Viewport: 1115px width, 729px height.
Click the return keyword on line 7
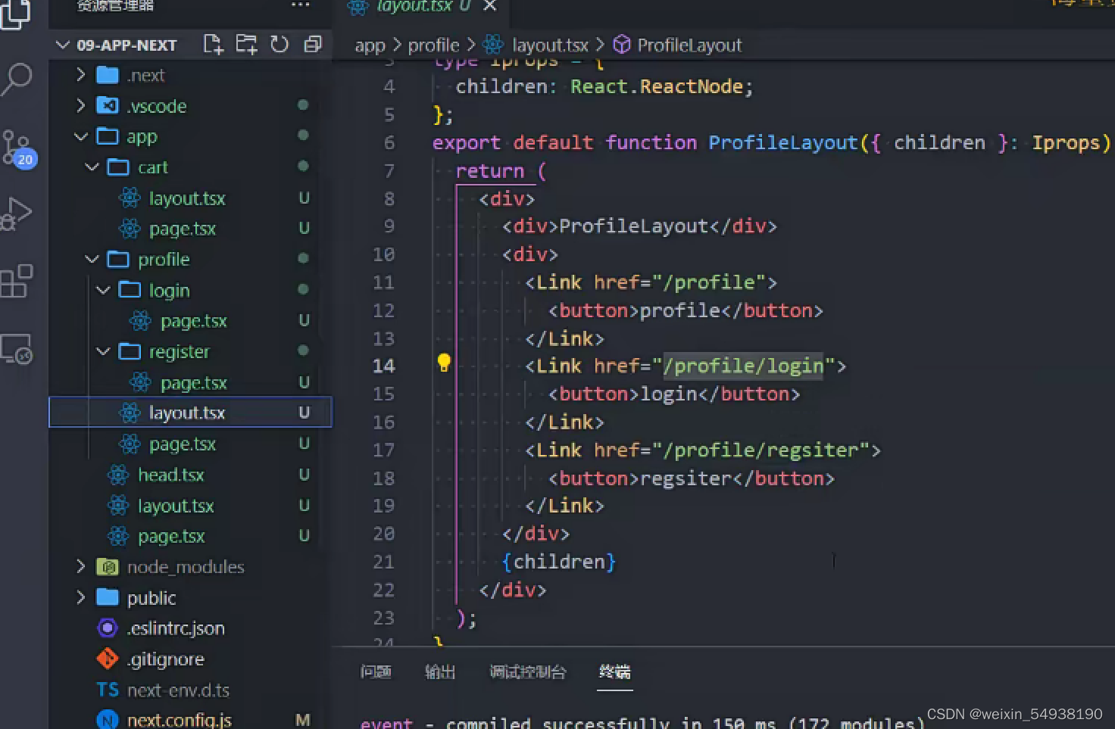coord(490,171)
